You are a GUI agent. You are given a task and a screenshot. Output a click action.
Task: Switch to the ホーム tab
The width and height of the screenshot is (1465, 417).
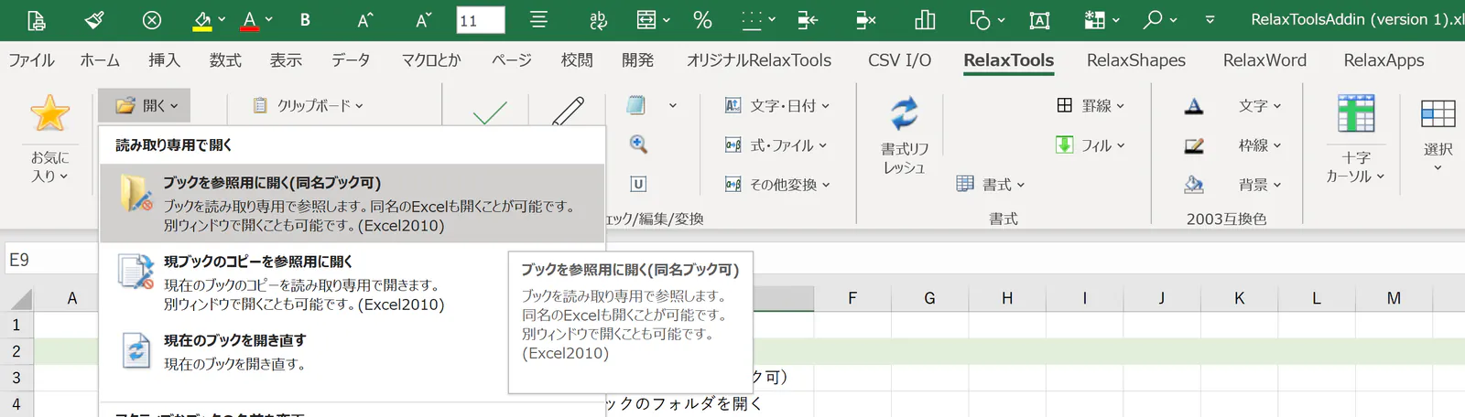(x=100, y=60)
